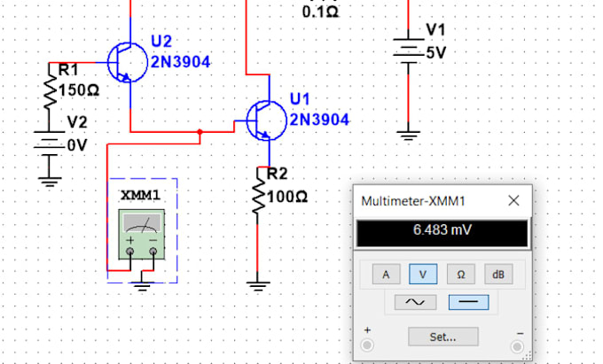603x364 pixels.
Task: Switch multimeter to ohmmeter mode Ω
Action: [461, 275]
